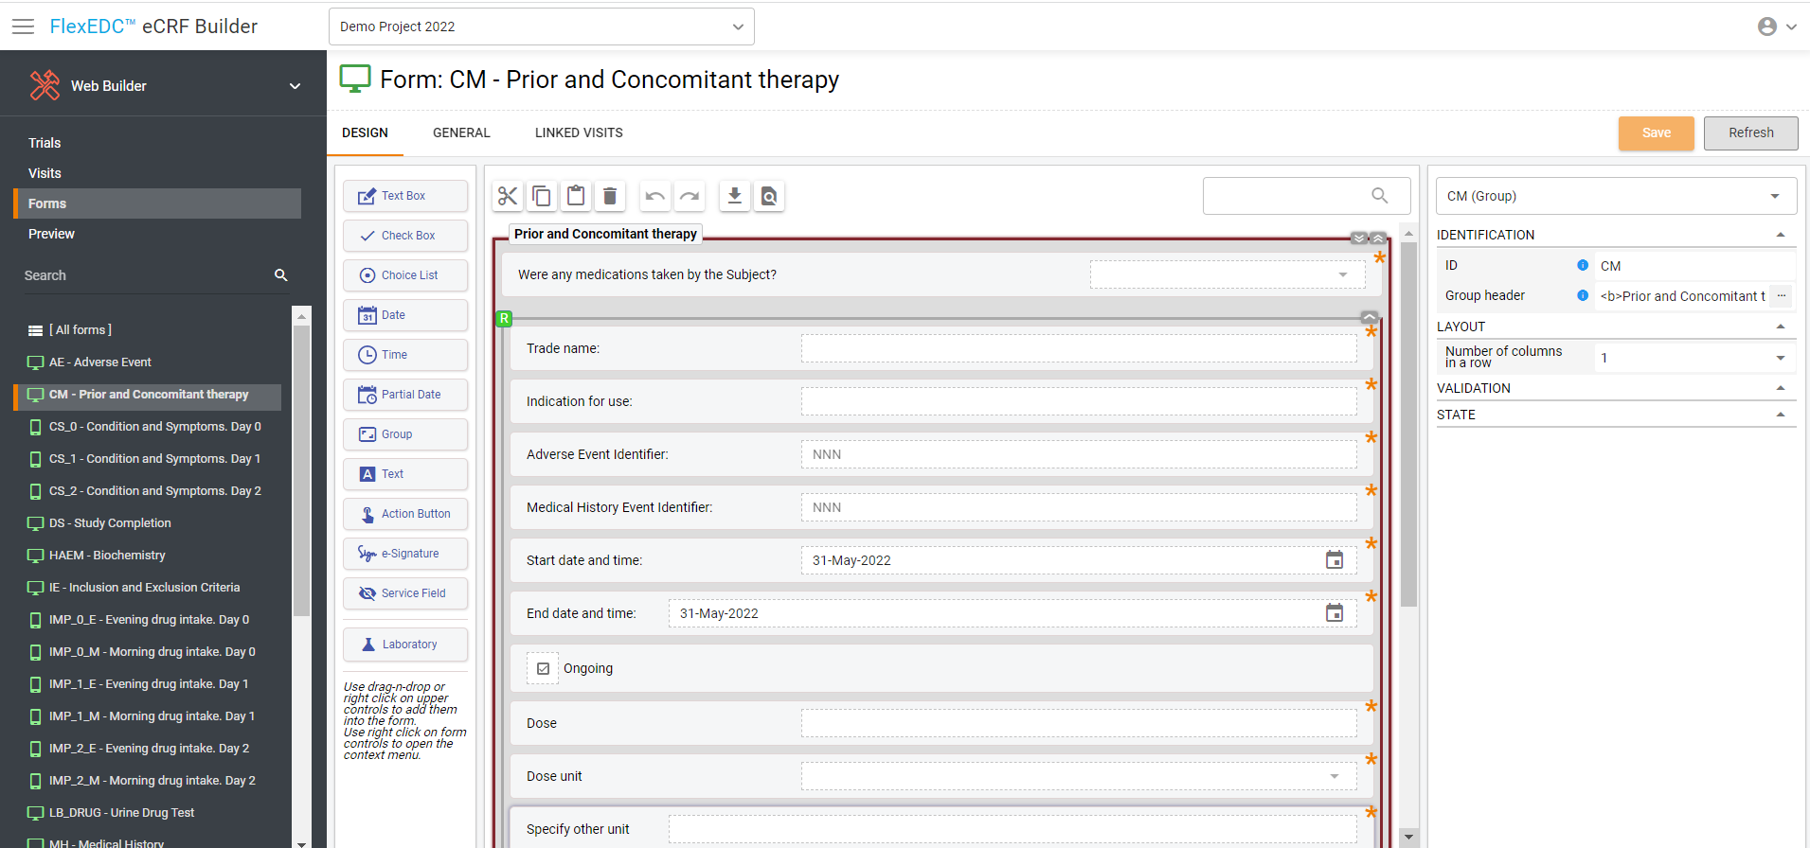Toggle the Ongoing checkbox
This screenshot has height=848, width=1810.
543,668
